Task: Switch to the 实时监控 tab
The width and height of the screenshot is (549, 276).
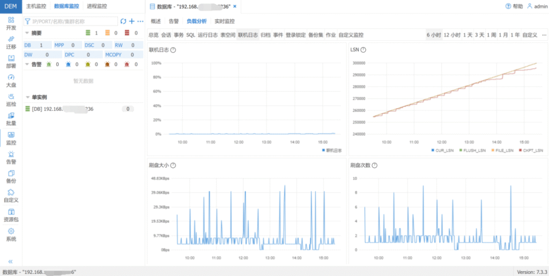Action: click(x=224, y=21)
